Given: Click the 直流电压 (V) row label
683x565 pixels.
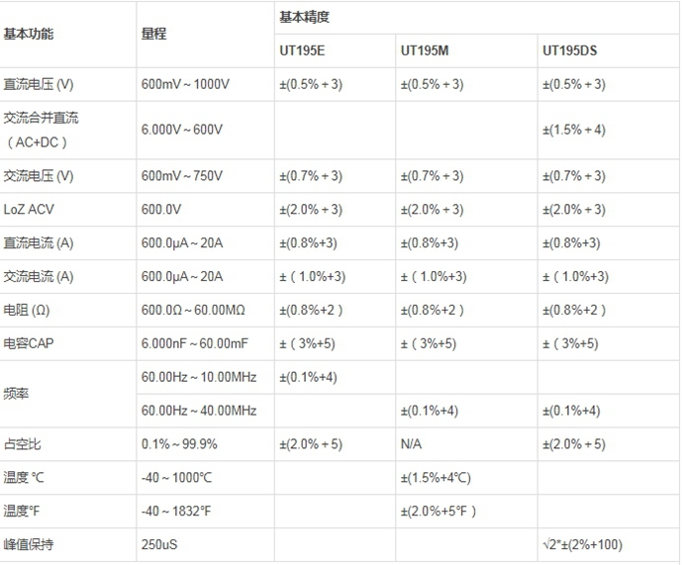Looking at the screenshot, I should pos(39,84).
